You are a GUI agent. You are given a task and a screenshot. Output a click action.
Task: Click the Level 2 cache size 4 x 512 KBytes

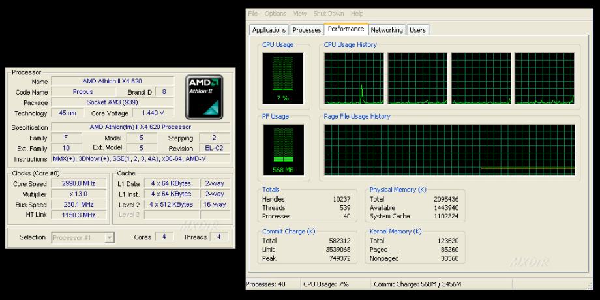pos(171,204)
